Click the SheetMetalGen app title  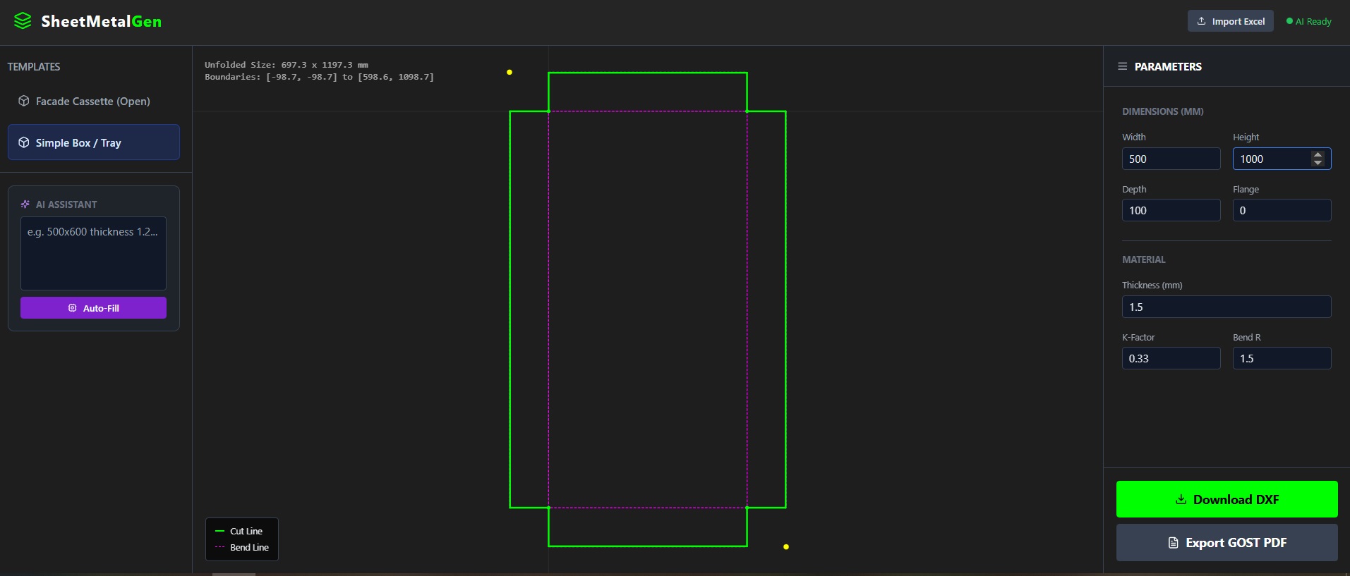102,21
